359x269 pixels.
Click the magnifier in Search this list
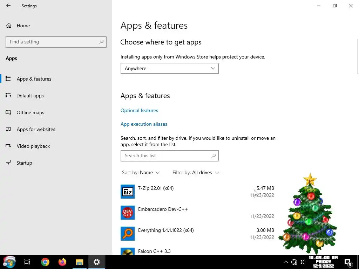(x=214, y=156)
